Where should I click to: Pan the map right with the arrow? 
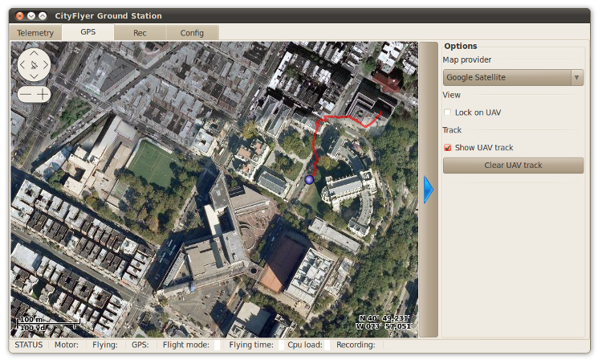tap(46, 64)
